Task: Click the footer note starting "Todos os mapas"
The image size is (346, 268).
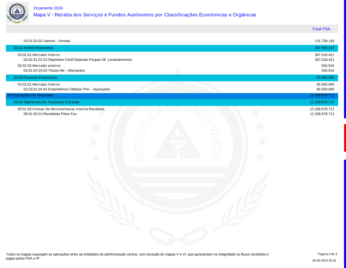Action: pyautogui.click(x=137, y=256)
